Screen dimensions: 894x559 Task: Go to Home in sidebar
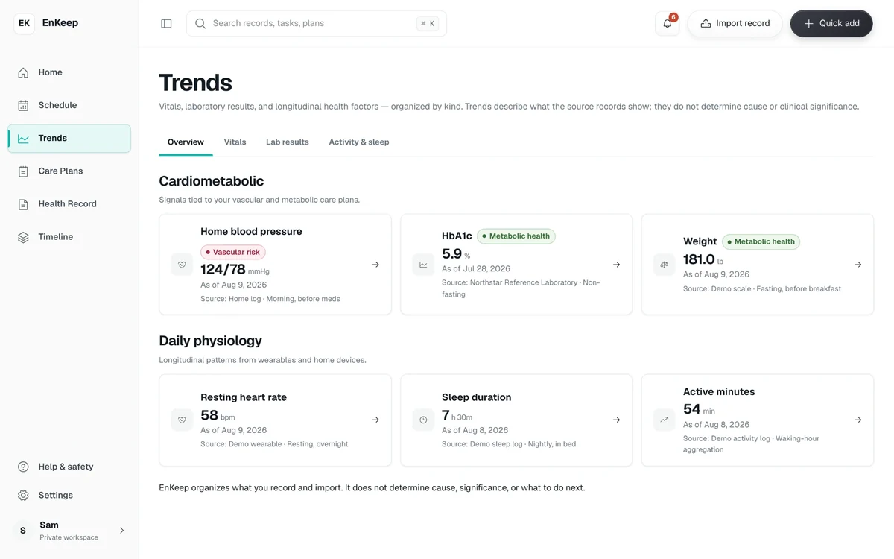tap(69, 72)
